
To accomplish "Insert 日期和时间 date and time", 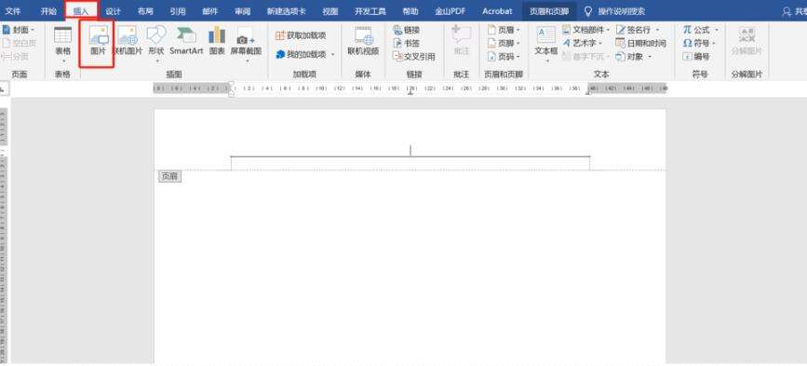I will coord(640,43).
